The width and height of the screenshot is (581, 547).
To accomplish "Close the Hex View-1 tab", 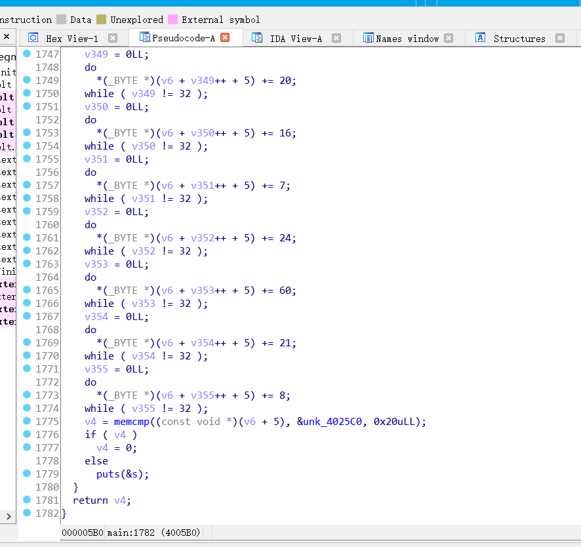I will (113, 38).
